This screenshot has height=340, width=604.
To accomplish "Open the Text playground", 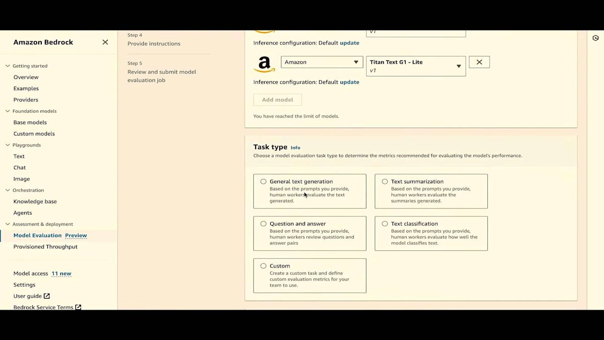I will tap(19, 156).
